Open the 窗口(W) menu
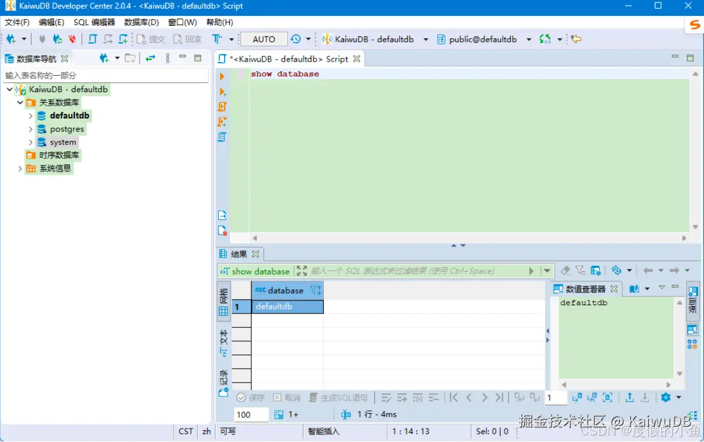 pos(182,22)
